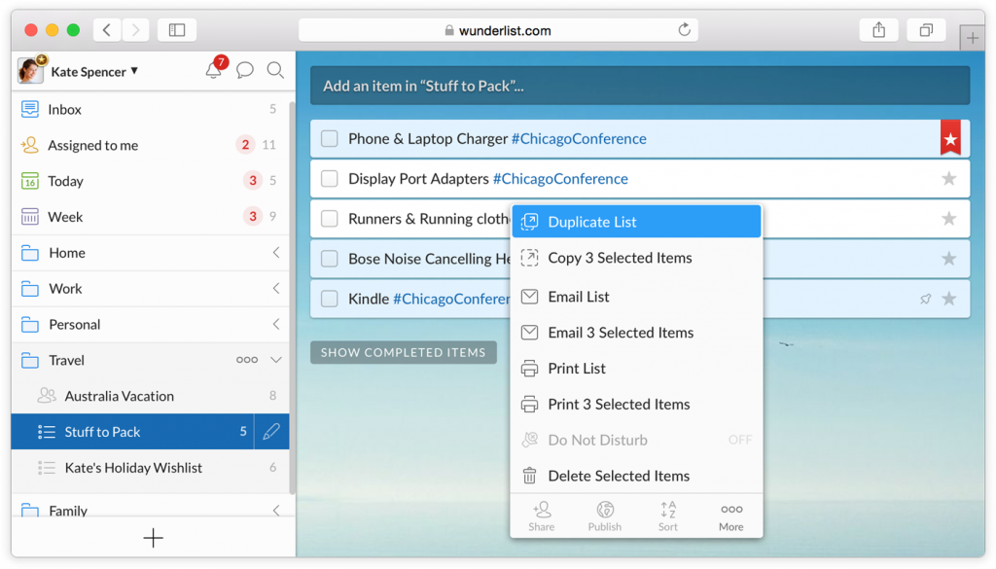
Task: Expand the Work folder chevron
Action: [276, 288]
